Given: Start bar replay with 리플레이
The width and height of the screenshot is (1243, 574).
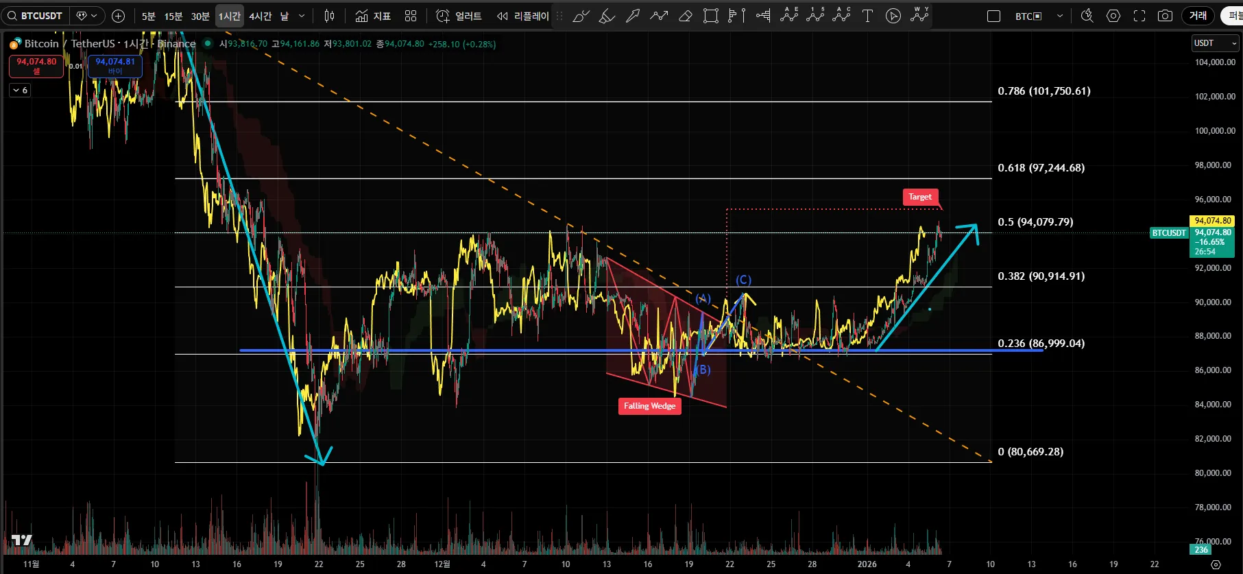Looking at the screenshot, I should click(x=523, y=16).
